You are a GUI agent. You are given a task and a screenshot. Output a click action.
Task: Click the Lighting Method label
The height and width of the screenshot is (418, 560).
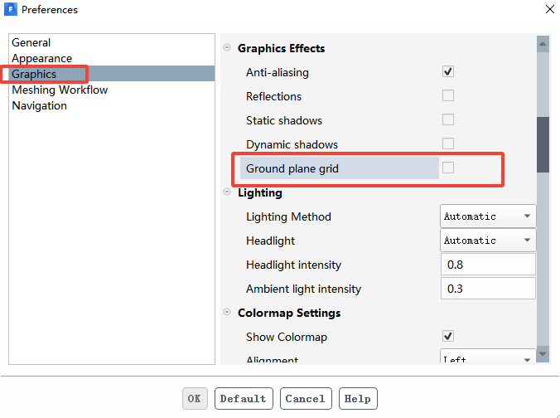click(x=288, y=216)
